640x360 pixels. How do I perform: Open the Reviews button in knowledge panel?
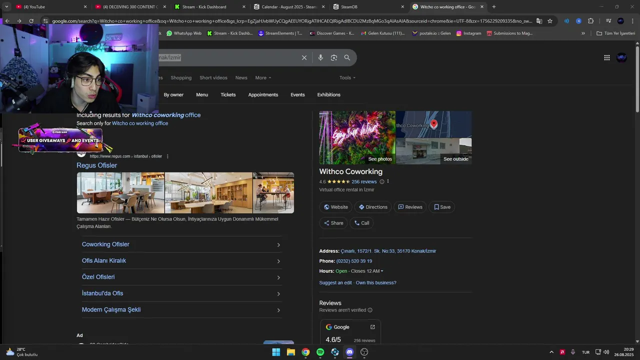point(410,207)
